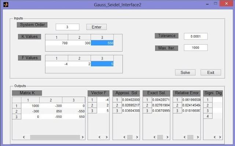235x146 pixels.
Task: Select the K Values cell containing 700
Action: click(57, 43)
